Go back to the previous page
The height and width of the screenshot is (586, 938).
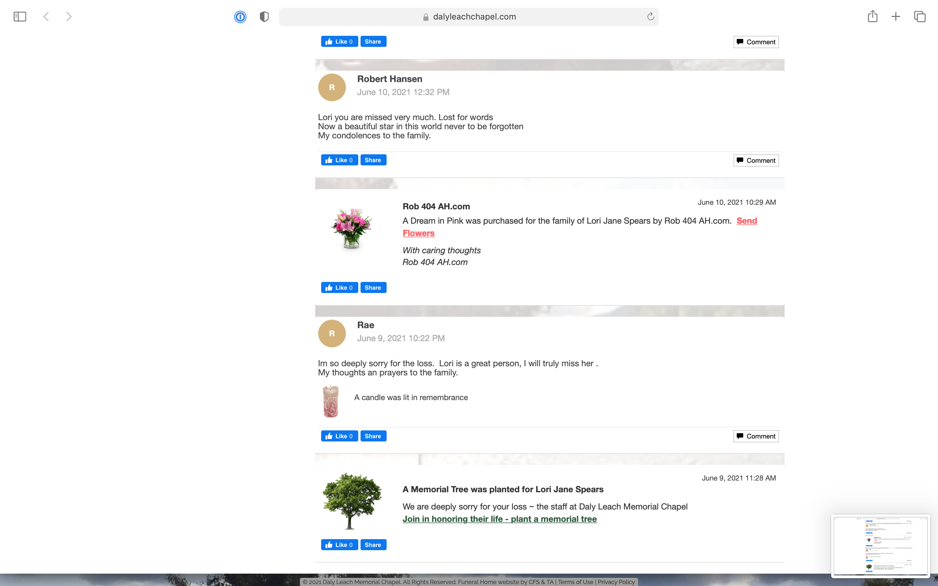[46, 17]
